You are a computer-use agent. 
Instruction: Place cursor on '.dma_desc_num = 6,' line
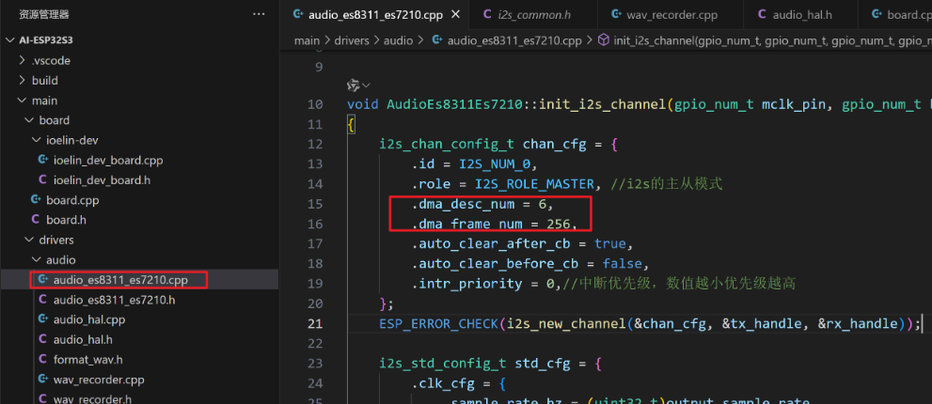click(482, 204)
